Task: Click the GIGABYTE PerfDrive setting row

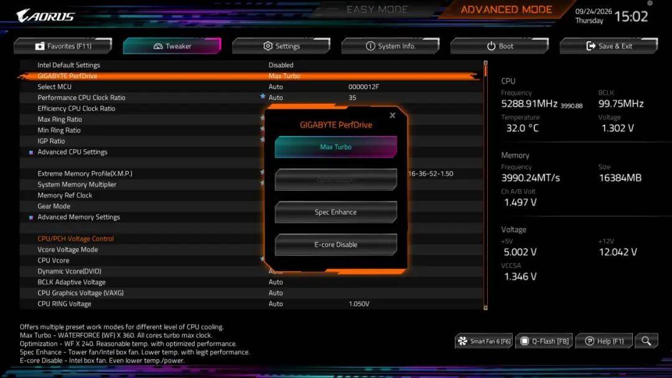Action: tap(251, 76)
